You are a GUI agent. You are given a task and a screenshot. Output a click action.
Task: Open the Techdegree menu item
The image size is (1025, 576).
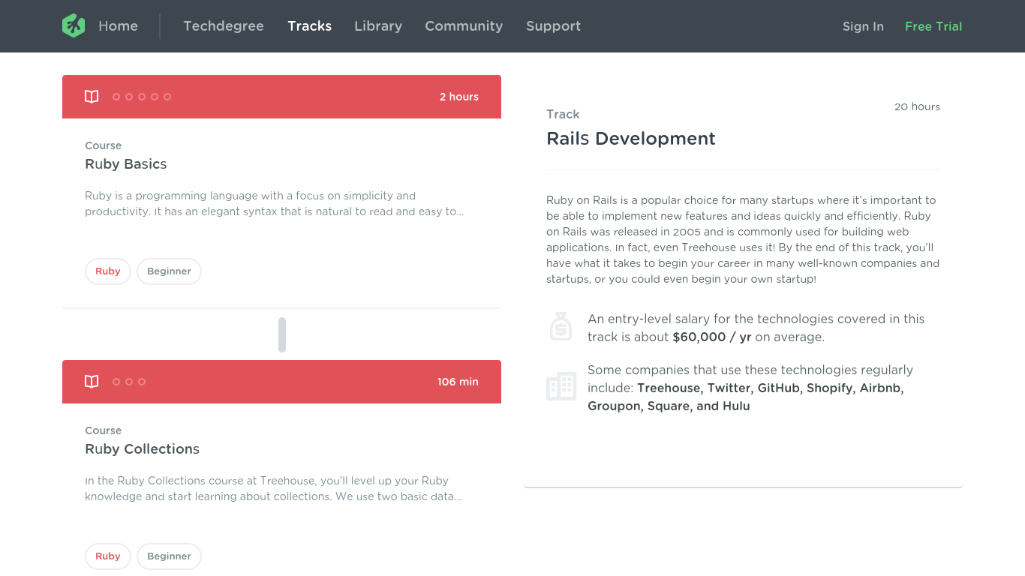pyautogui.click(x=223, y=26)
